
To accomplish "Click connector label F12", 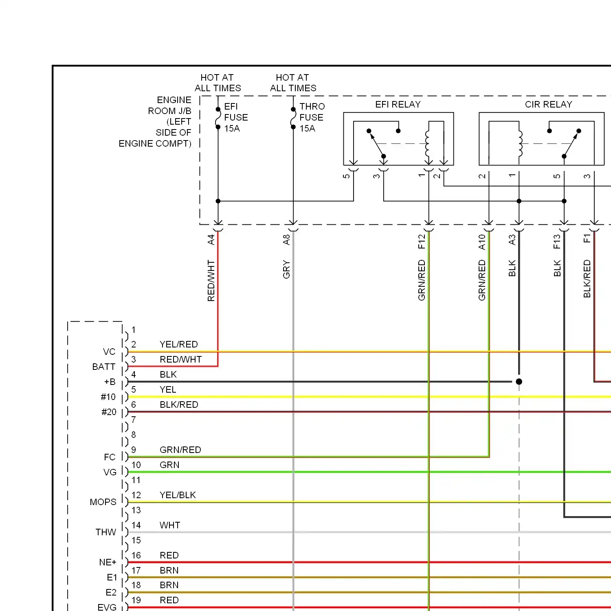I will point(422,241).
